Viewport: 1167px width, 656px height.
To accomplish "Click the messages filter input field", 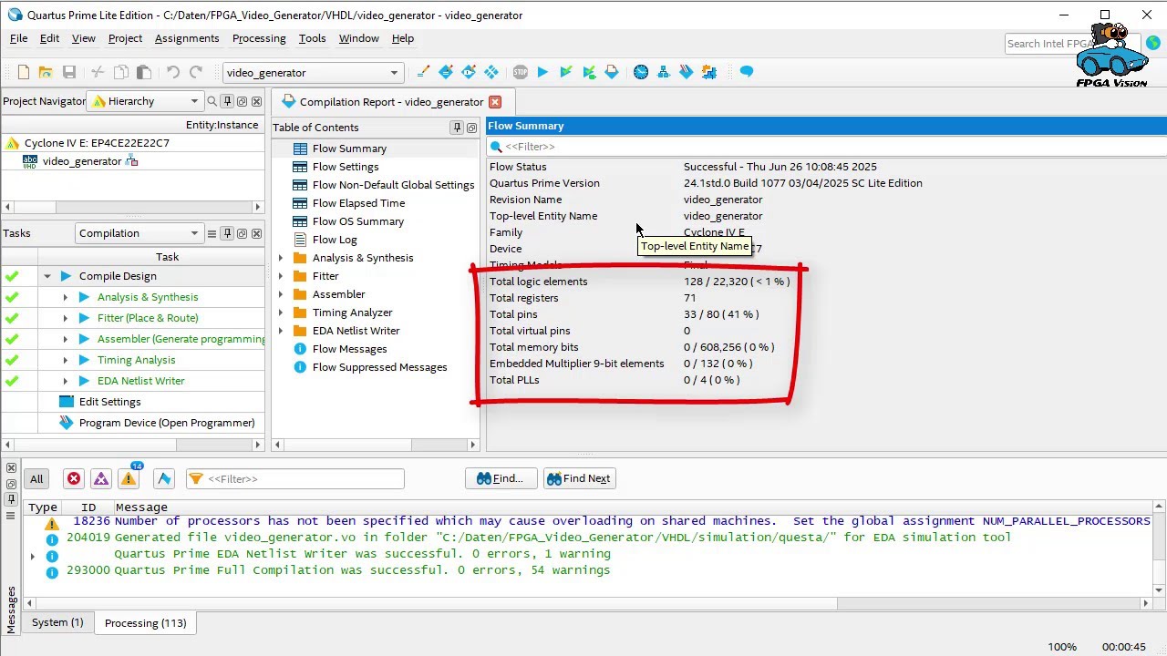I will point(295,478).
